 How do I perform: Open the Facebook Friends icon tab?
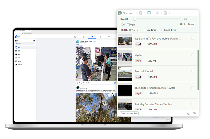(84, 37)
